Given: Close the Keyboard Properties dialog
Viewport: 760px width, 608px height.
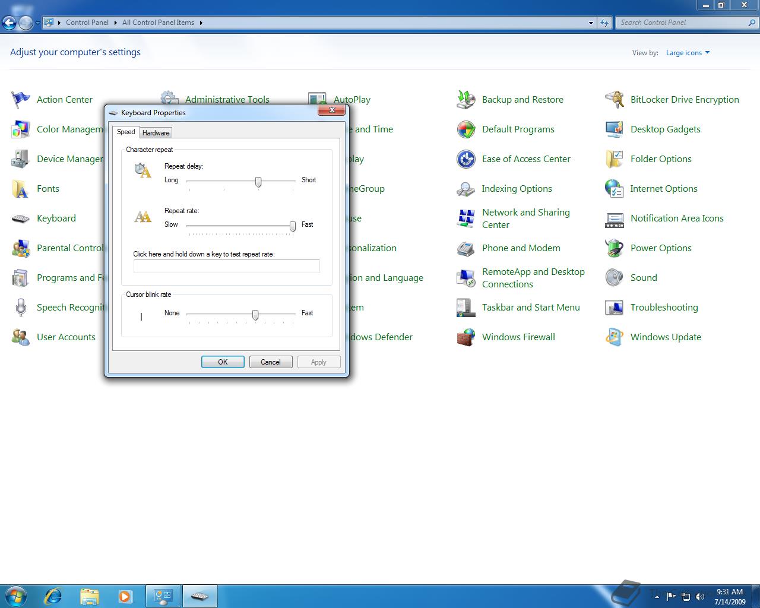Looking at the screenshot, I should 332,110.
